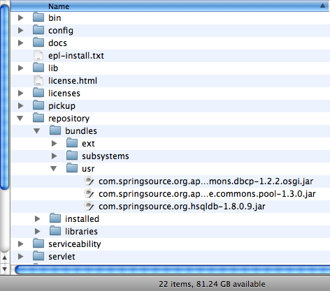Image resolution: width=330 pixels, height=291 pixels.
Task: Expand the installed folder
Action: 37,218
